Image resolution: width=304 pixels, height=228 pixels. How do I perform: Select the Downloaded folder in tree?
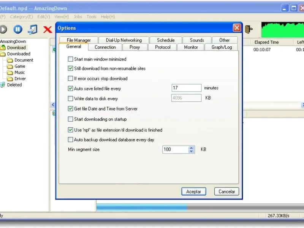pos(19,54)
